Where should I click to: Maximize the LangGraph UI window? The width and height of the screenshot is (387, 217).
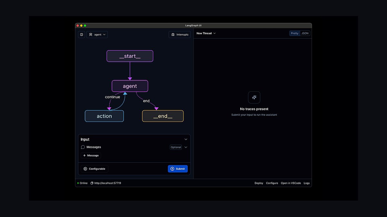click(x=85, y=25)
